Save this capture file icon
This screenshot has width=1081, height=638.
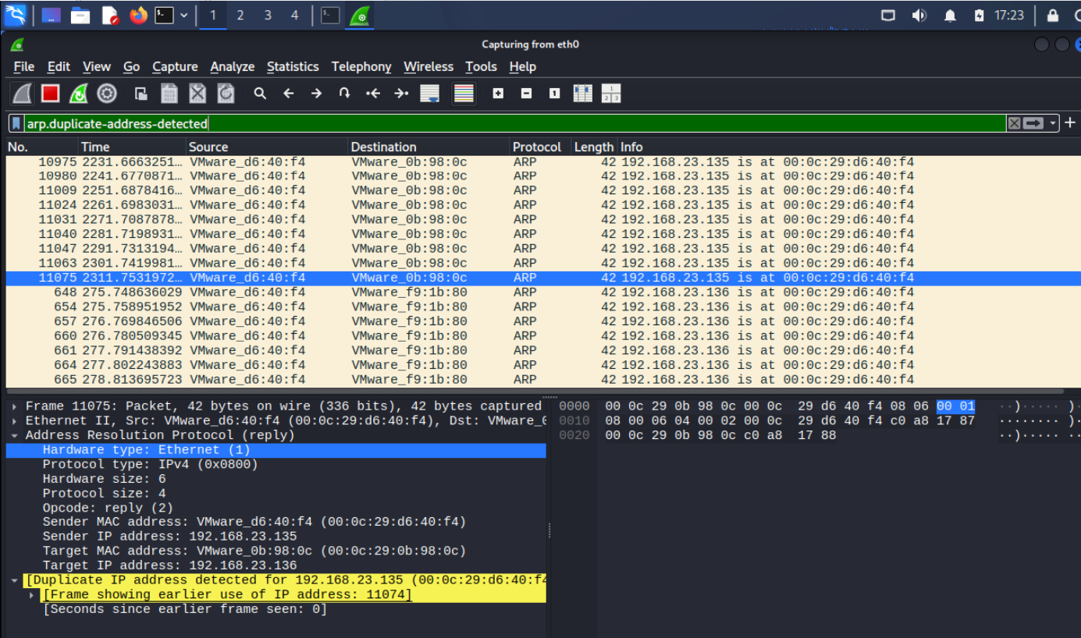coord(169,94)
